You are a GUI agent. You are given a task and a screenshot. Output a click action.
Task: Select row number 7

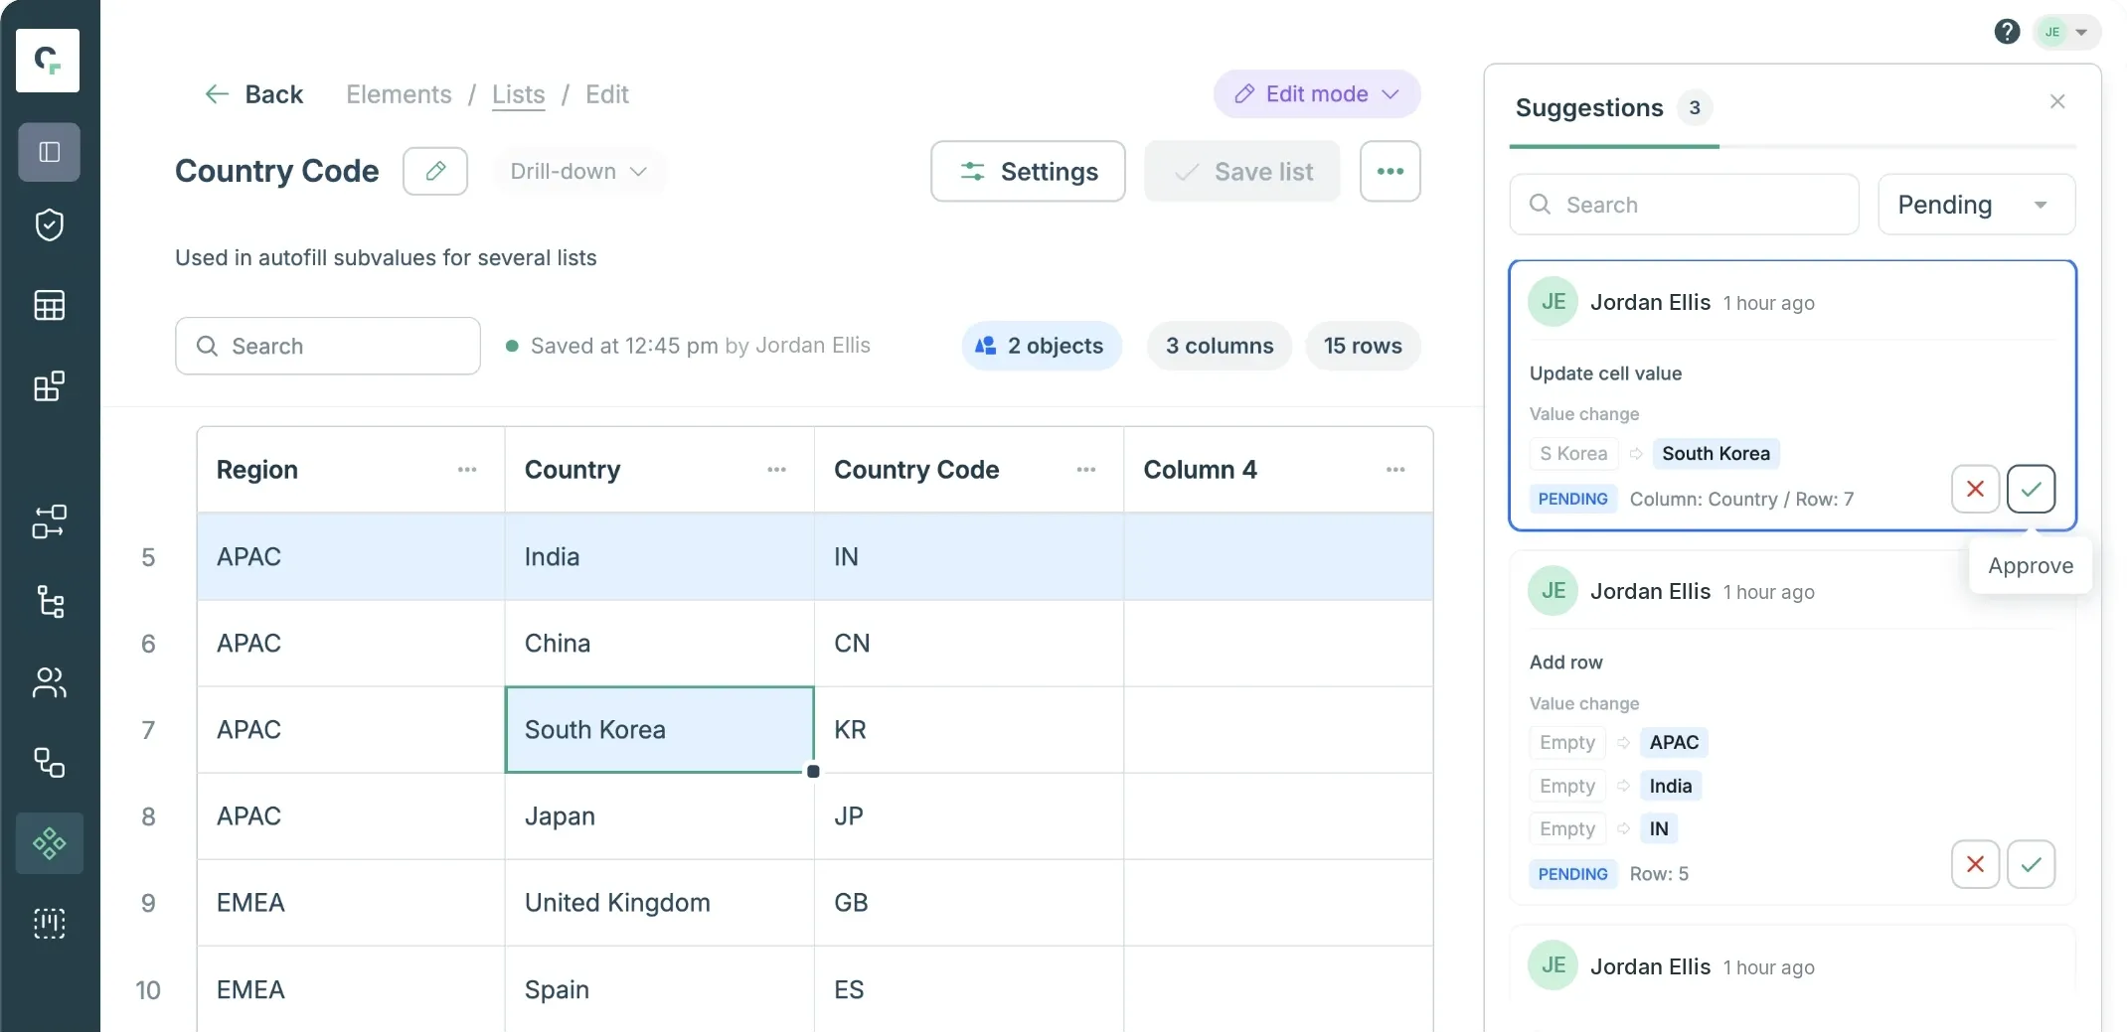pos(148,730)
